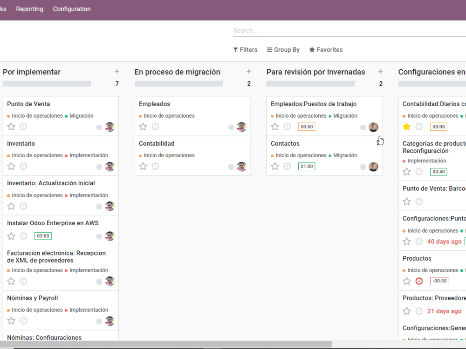Image resolution: width=466 pixels, height=349 pixels.
Task: Click Por implementar progress bar
Action: pyautogui.click(x=47, y=84)
